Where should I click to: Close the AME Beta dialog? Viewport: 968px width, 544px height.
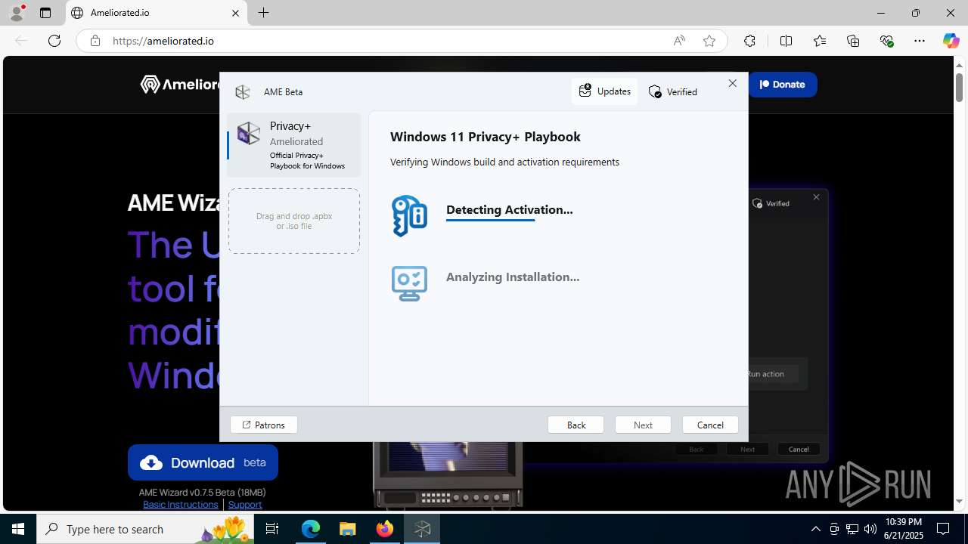click(732, 83)
